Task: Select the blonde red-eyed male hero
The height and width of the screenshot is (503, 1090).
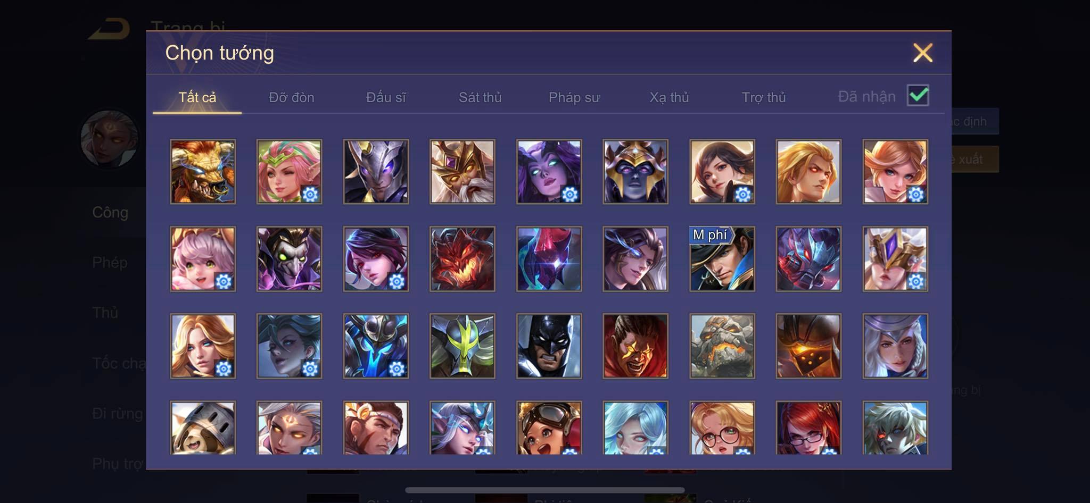Action: pos(808,172)
